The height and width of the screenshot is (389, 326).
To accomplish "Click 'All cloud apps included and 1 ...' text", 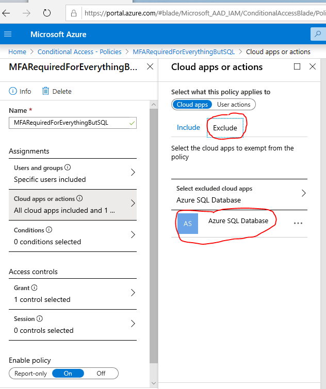I will point(64,210).
